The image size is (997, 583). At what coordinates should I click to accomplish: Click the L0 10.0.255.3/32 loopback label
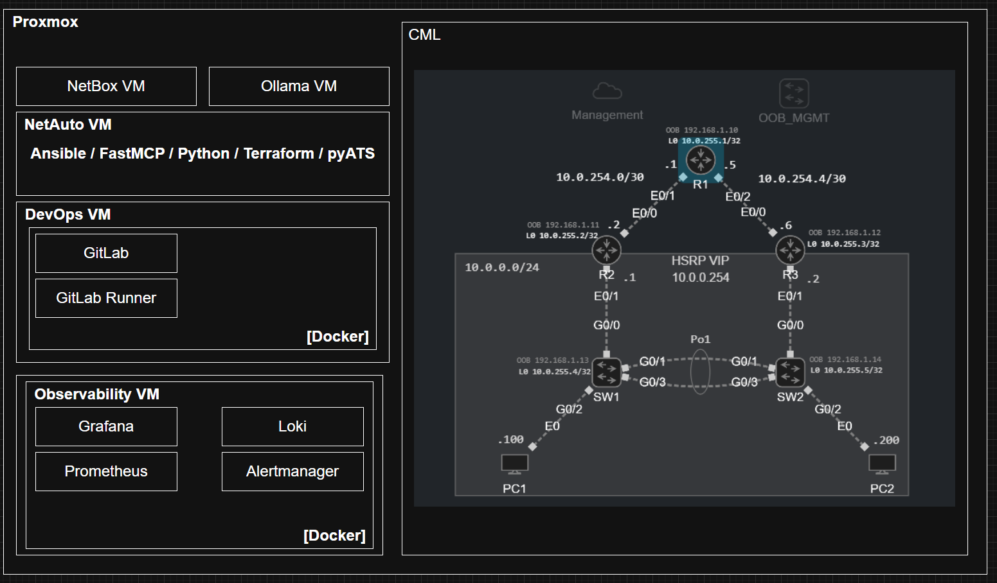click(x=843, y=244)
